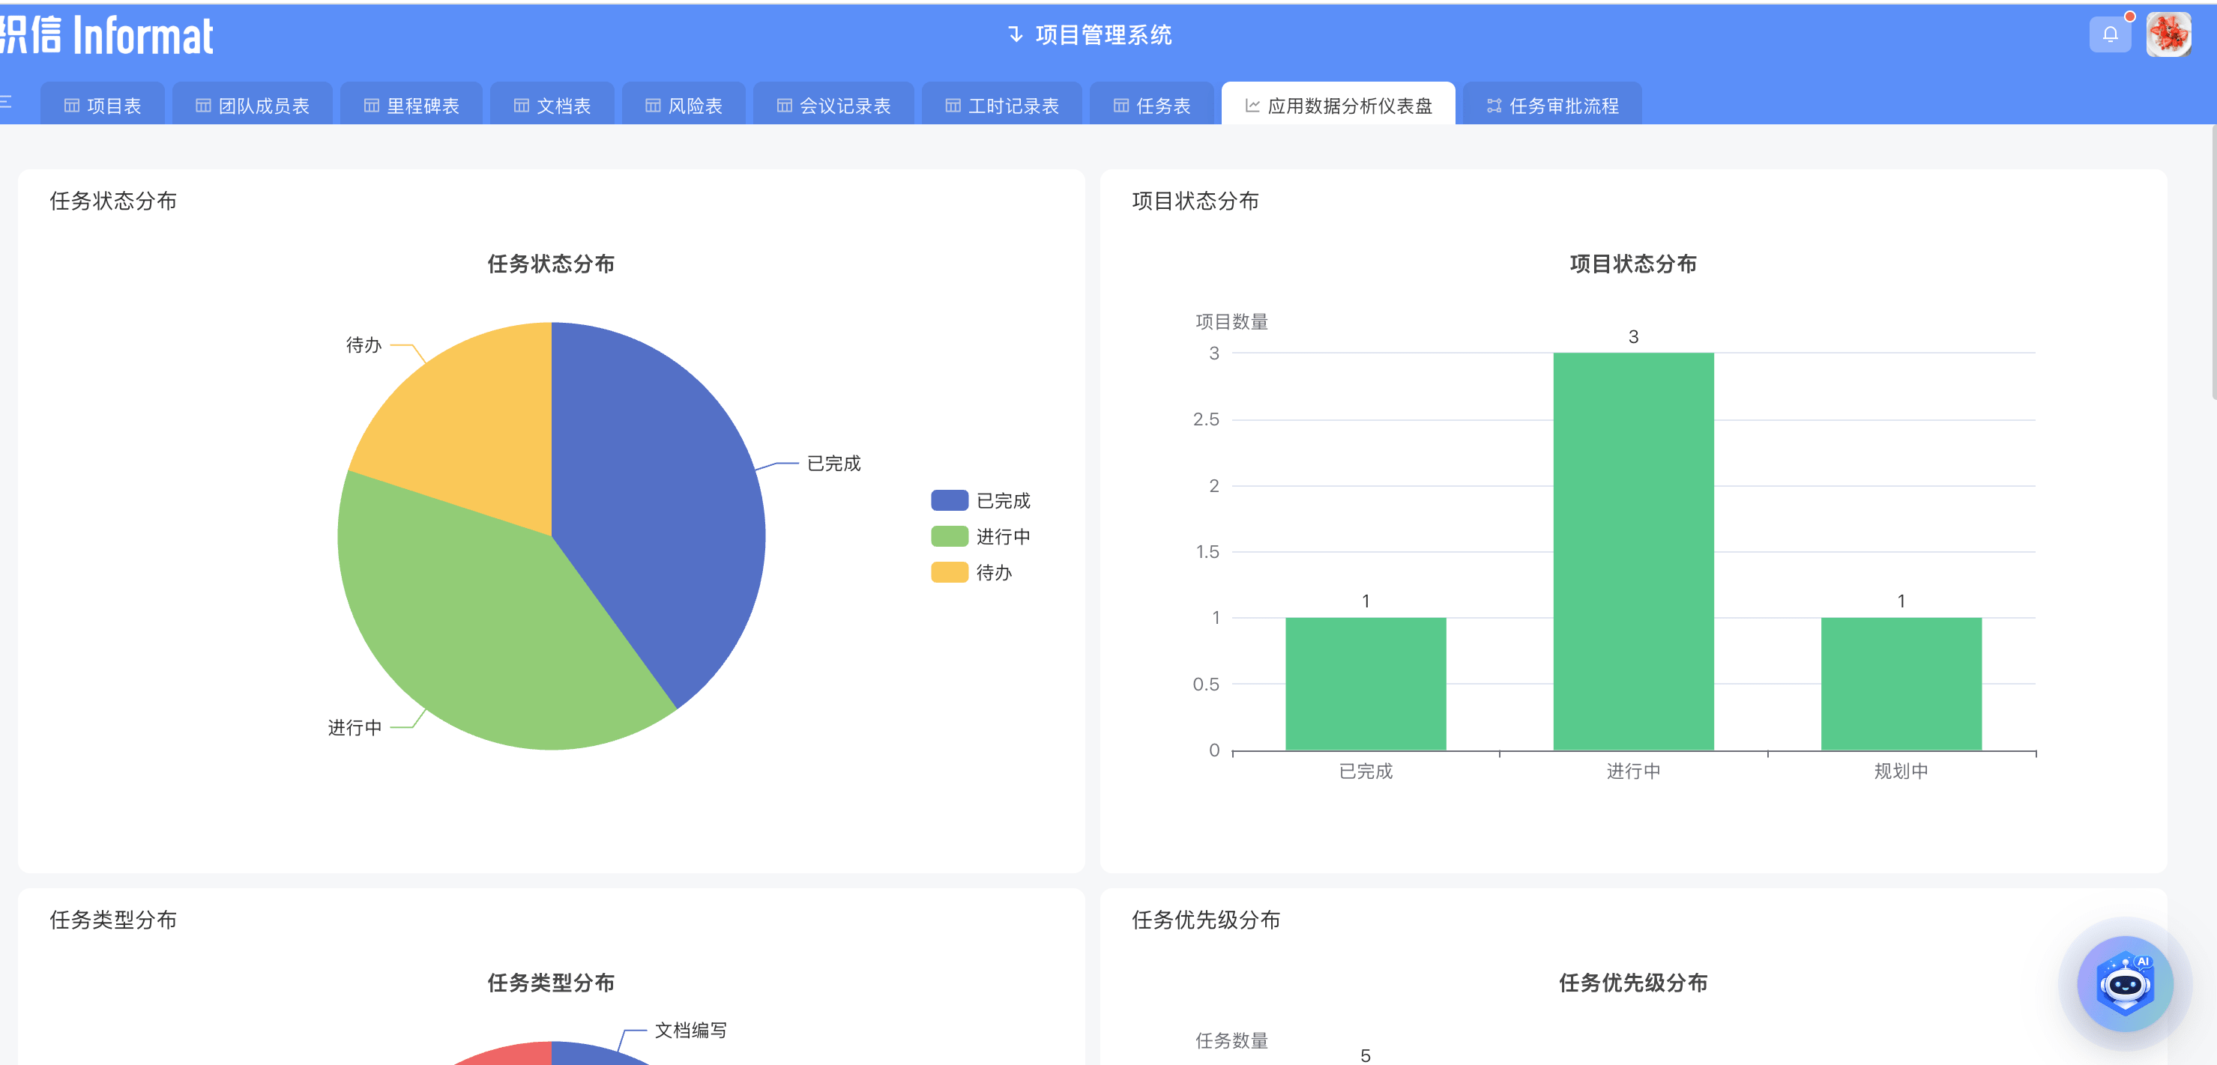2217x1065 pixels.
Task: Click the 规划中 x-axis label
Action: pyautogui.click(x=1900, y=771)
